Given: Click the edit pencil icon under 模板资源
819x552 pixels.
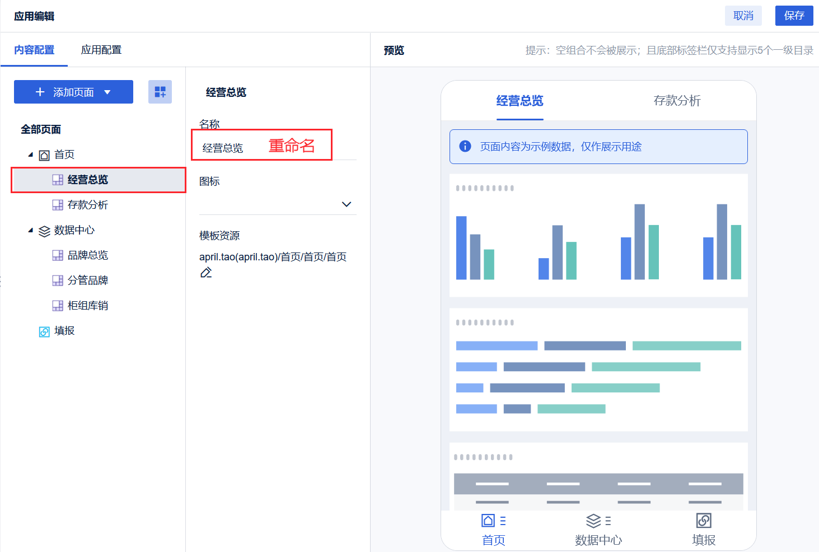Looking at the screenshot, I should [206, 273].
